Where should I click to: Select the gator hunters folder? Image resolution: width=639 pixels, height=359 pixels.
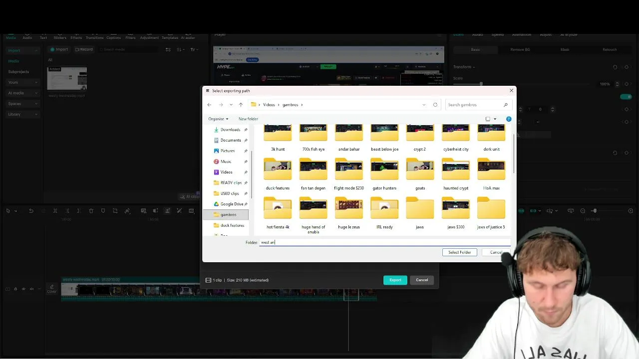(384, 174)
